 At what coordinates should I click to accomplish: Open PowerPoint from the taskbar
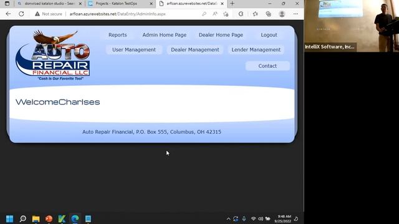tap(49, 218)
